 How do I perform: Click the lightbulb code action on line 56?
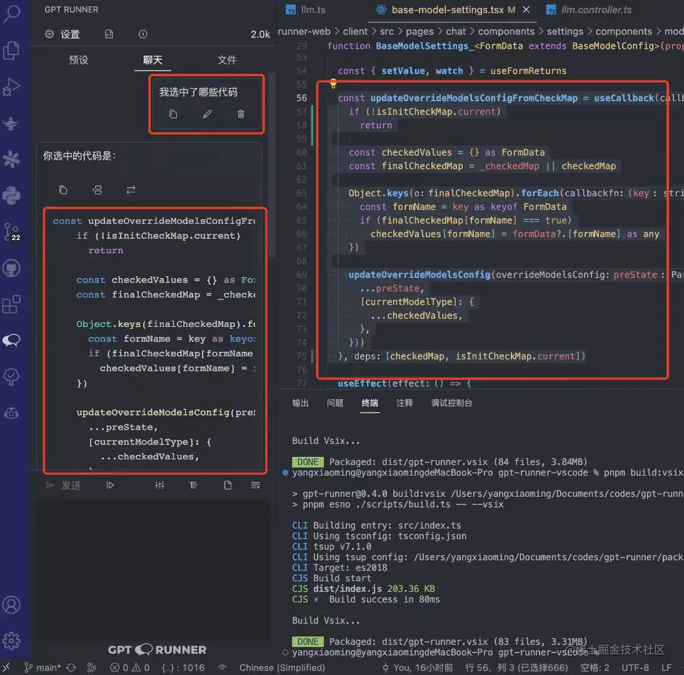point(333,83)
